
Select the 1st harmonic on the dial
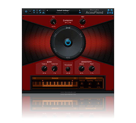click(x=56, y=35)
